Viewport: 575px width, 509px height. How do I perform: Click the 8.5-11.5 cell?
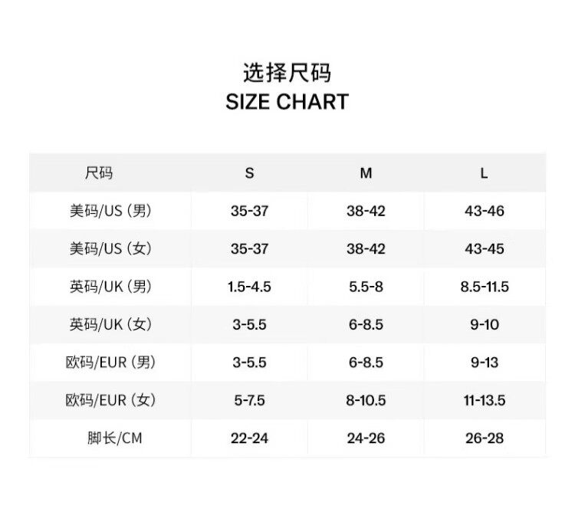[484, 287]
